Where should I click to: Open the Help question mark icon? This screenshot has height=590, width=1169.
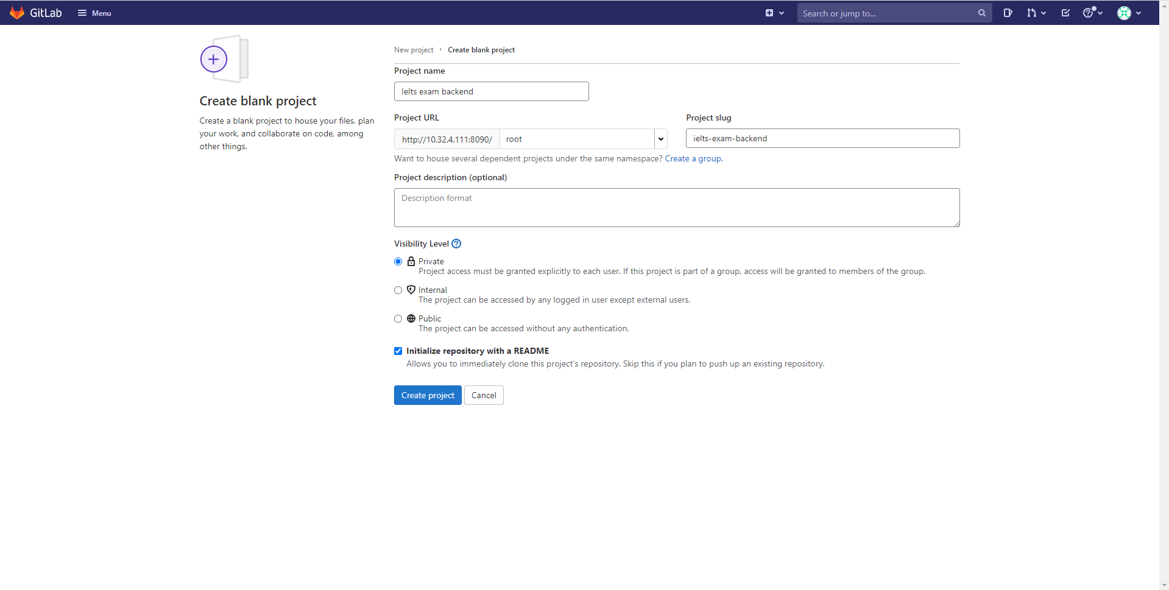(1089, 13)
